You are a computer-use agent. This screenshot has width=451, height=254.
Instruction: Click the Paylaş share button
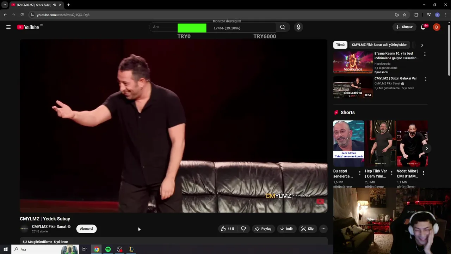click(263, 229)
